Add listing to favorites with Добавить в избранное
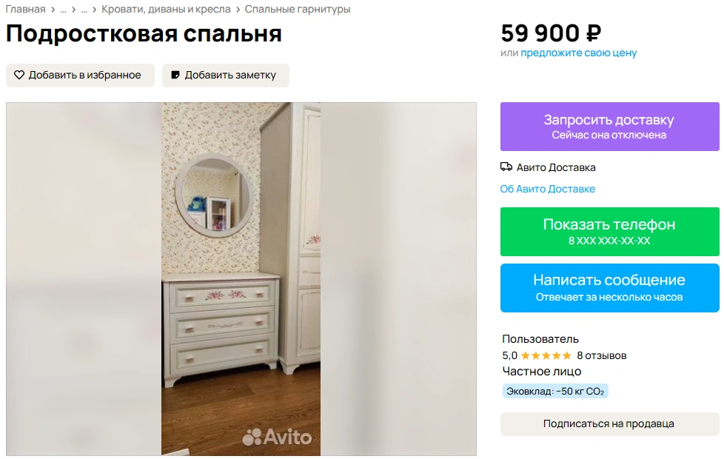The height and width of the screenshot is (459, 724). 81,76
